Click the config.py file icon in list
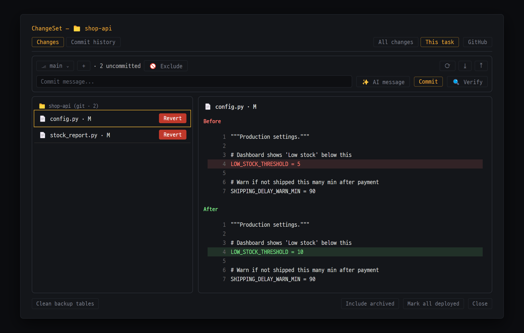The width and height of the screenshot is (524, 333). coord(43,119)
